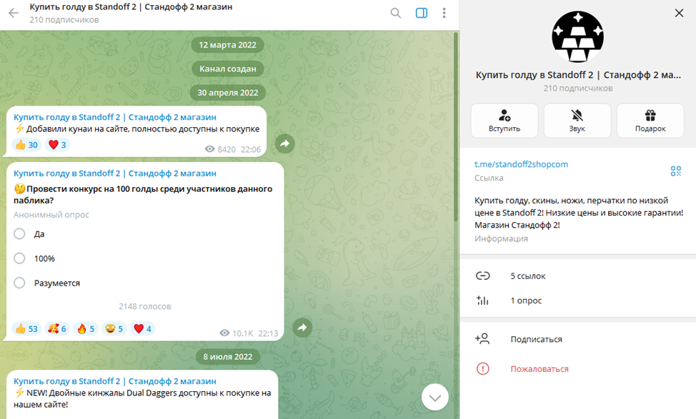Open the three-dot more options menu

(444, 13)
